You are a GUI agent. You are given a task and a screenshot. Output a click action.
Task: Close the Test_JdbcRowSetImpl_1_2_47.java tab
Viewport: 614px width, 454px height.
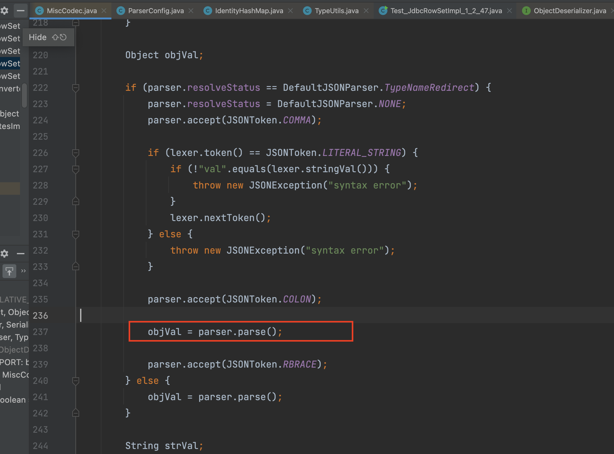(509, 11)
